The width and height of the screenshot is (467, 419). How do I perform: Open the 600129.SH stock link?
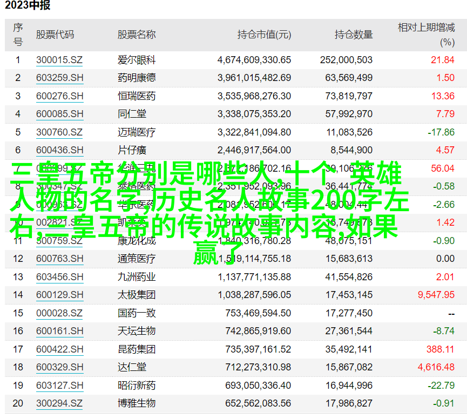pyautogui.click(x=59, y=295)
